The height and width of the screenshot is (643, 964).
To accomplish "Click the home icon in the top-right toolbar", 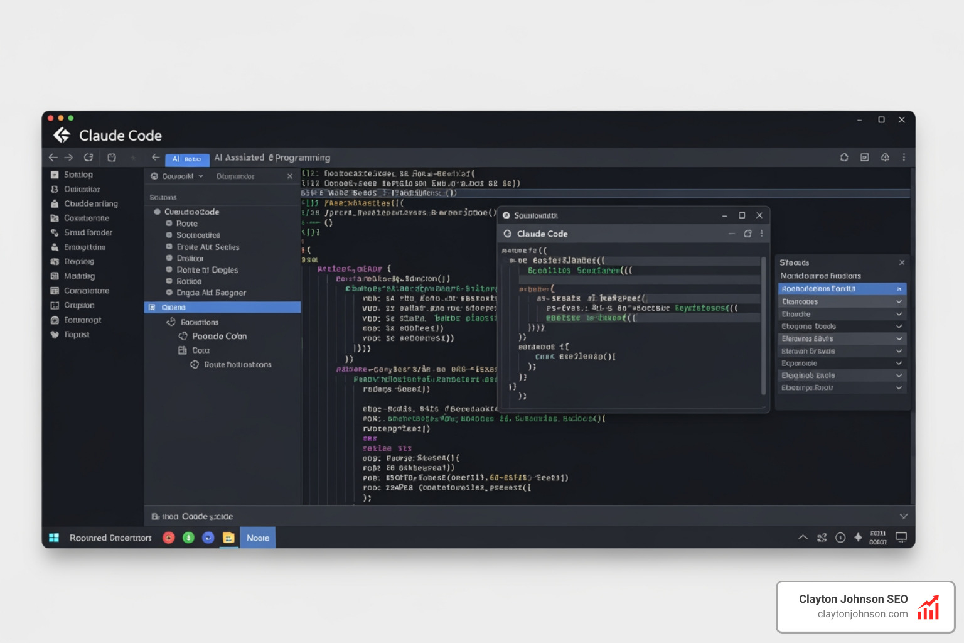I will (844, 158).
